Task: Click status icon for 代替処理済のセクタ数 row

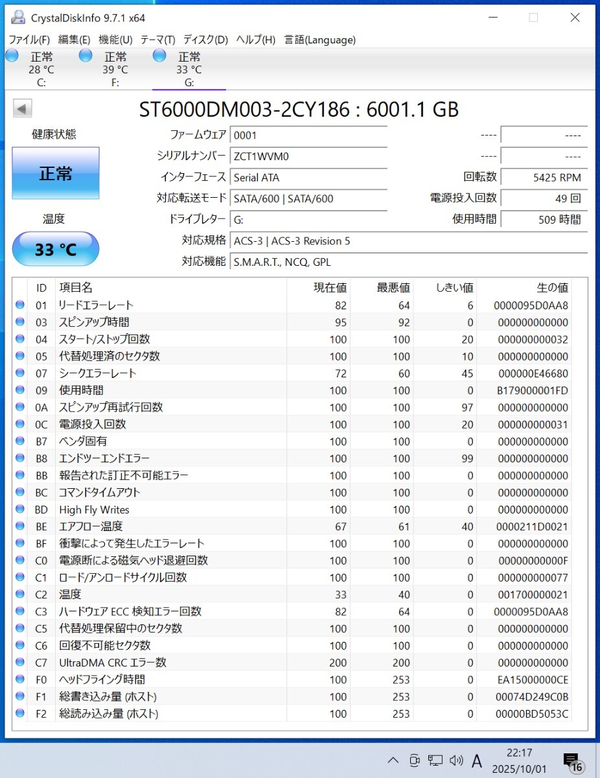Action: tap(20, 356)
